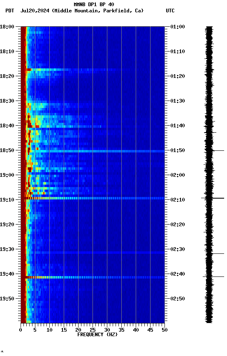Click the 02:40 UTC time label
227x356 pixels.
(x=178, y=274)
